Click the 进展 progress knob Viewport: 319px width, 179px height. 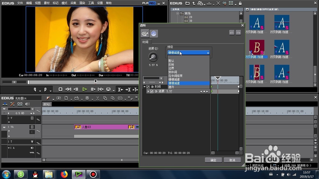point(153,57)
